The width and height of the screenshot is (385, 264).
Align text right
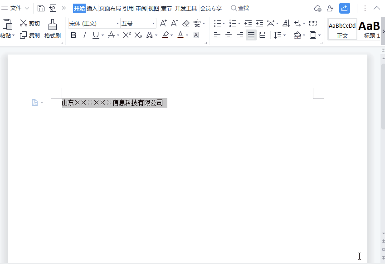[x=240, y=35]
